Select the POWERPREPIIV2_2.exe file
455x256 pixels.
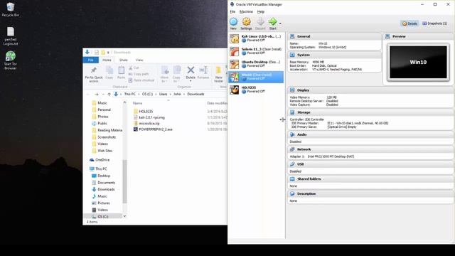[156, 129]
